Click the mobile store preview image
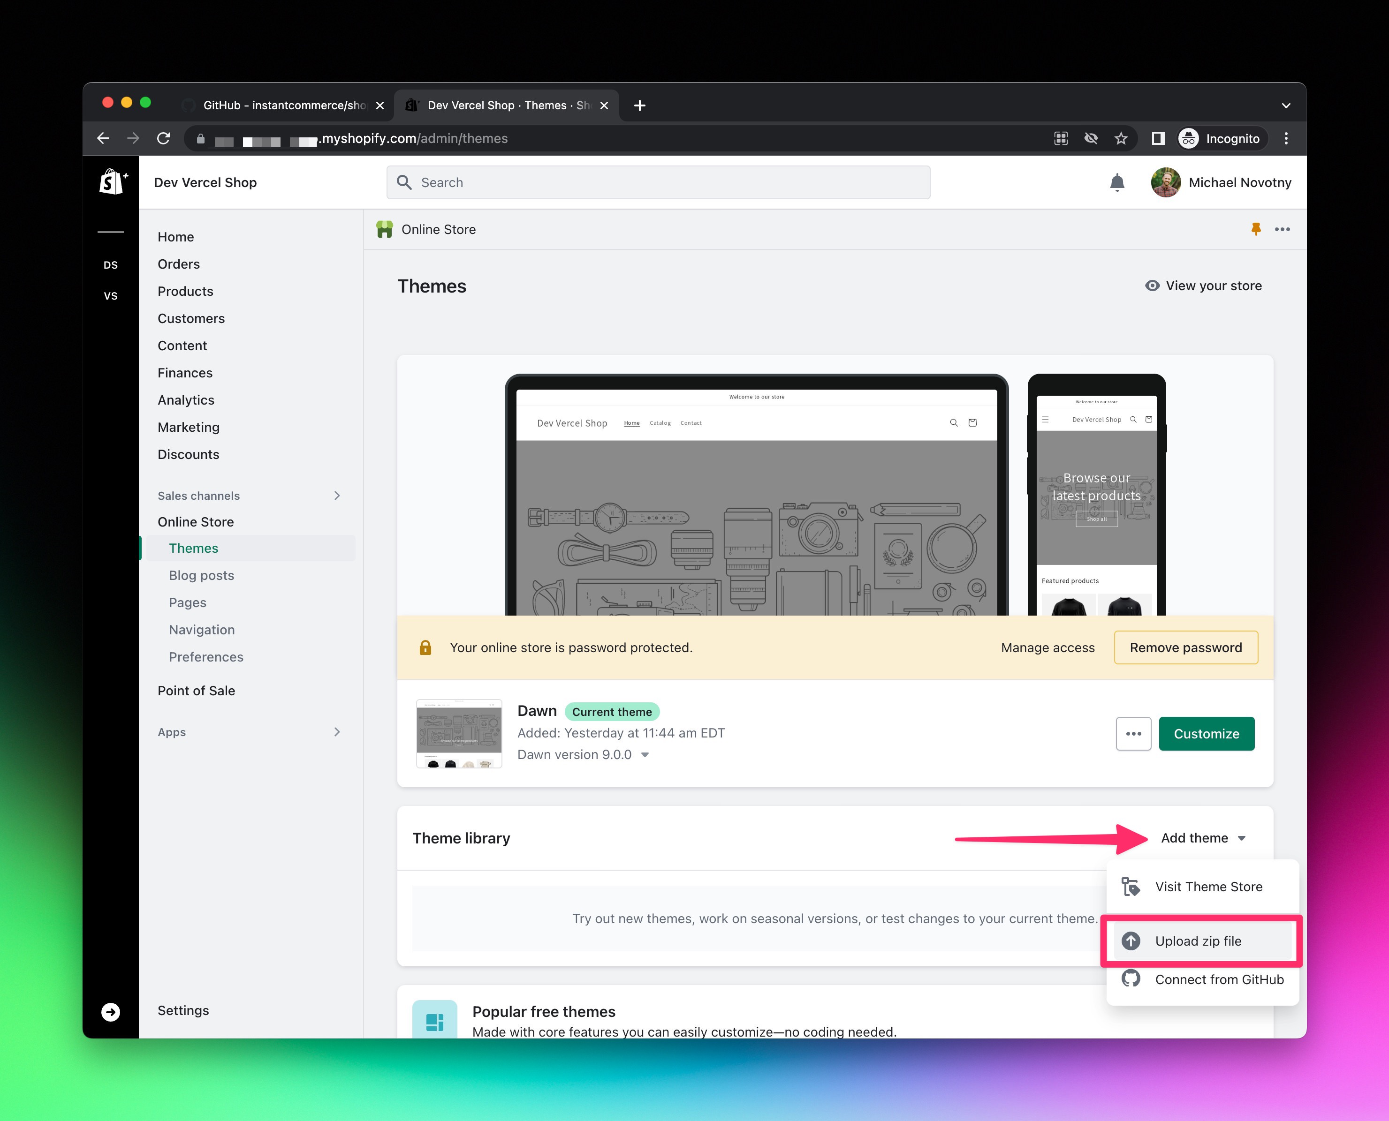The width and height of the screenshot is (1389, 1121). (1096, 495)
